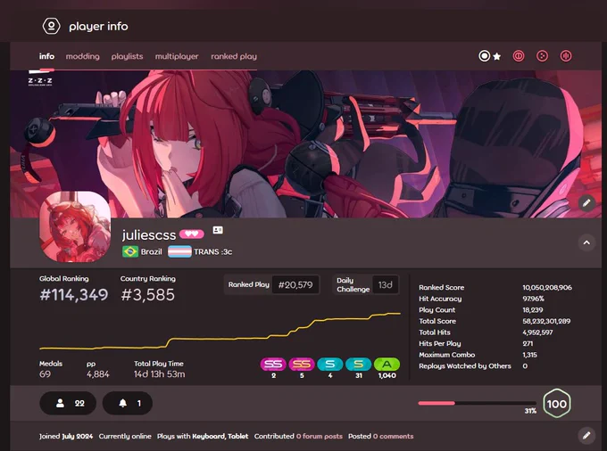Image resolution: width=607 pixels, height=451 pixels.
Task: Switch to the osu!mania mode icon
Action: (x=566, y=56)
